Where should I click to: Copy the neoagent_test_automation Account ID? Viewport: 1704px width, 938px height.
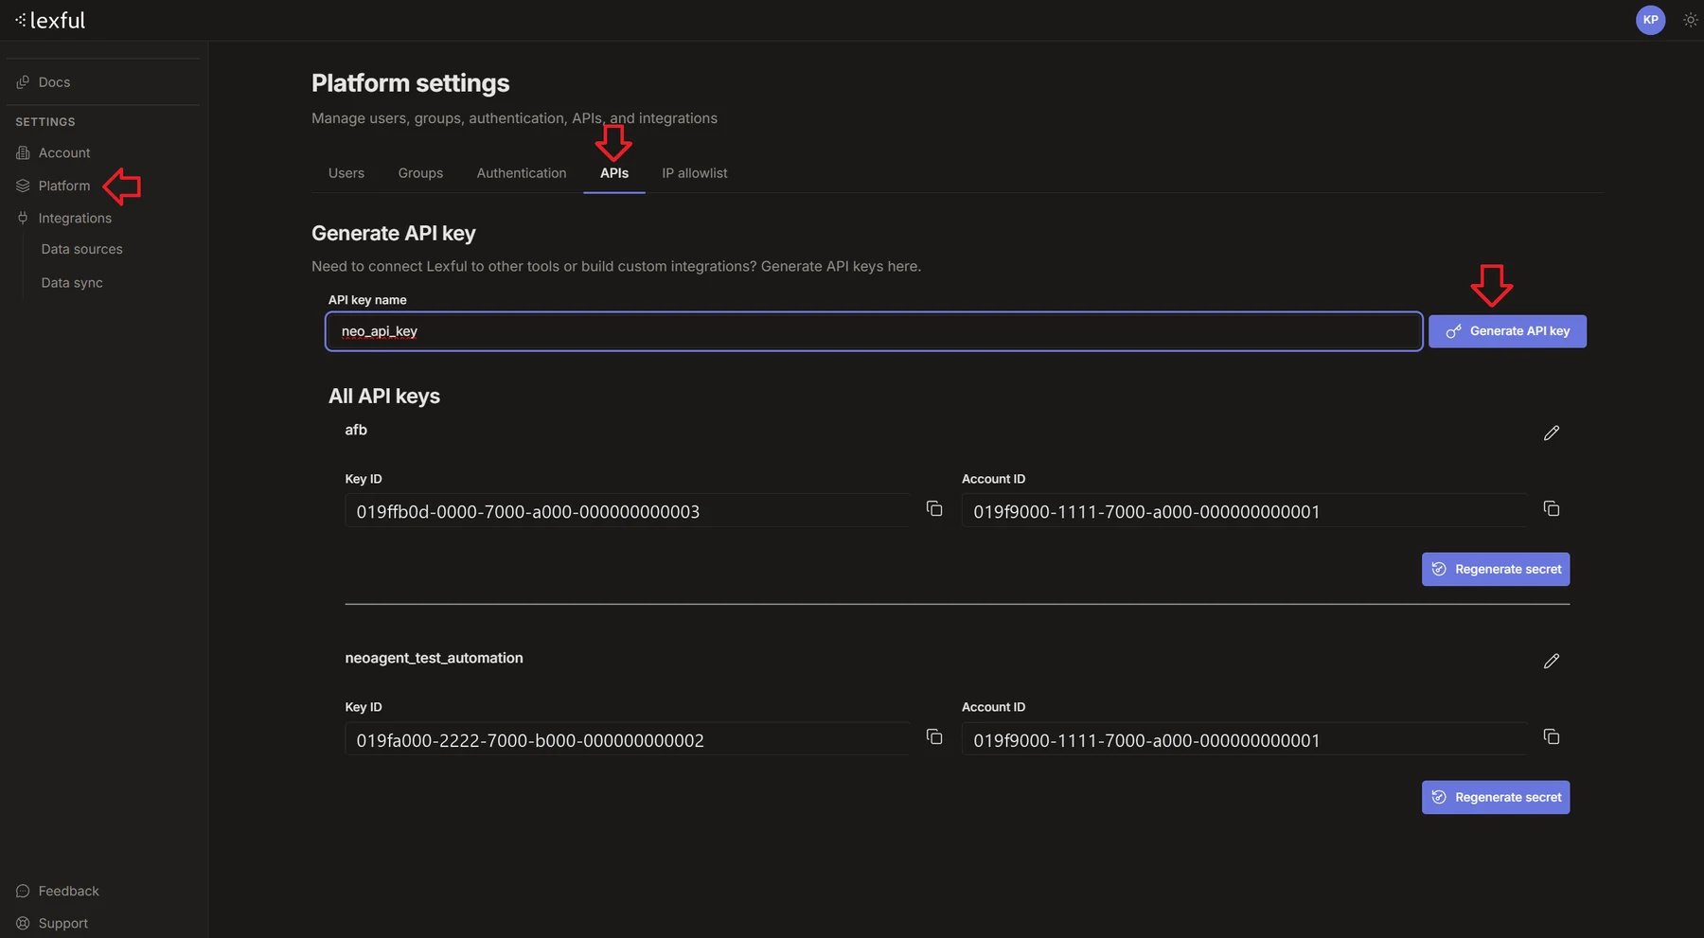click(1551, 736)
